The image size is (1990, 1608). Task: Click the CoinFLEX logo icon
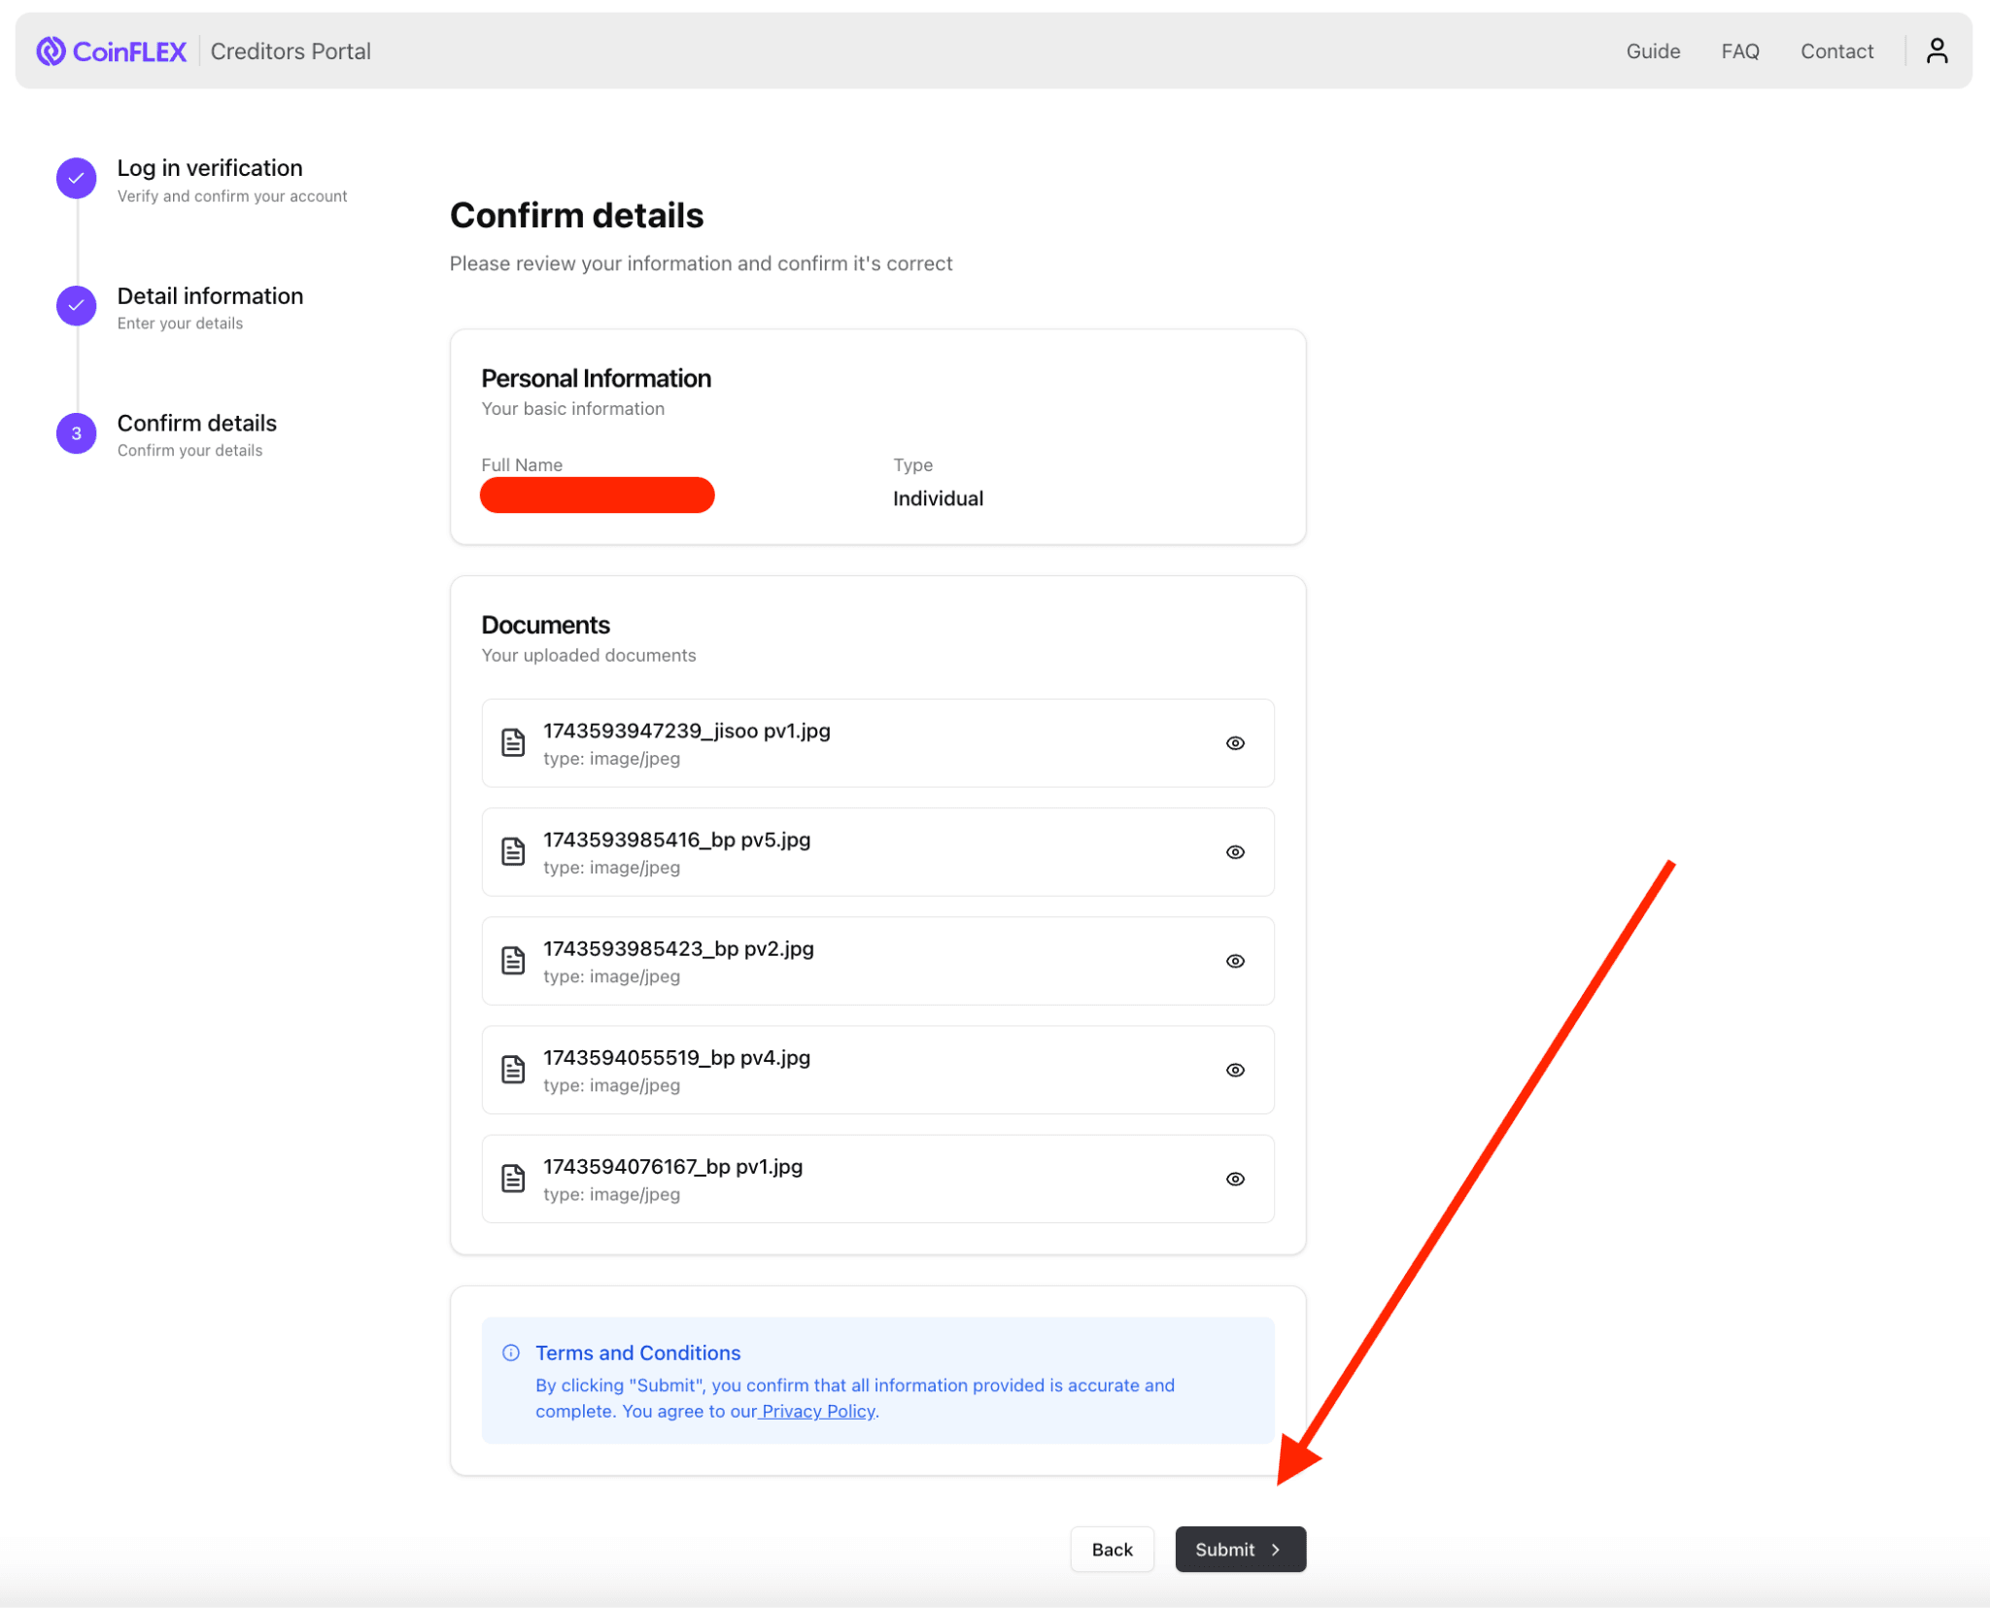50,51
